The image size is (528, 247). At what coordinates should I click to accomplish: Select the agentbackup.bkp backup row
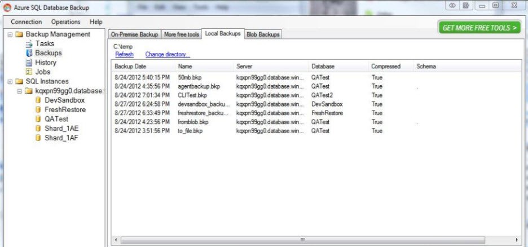pyautogui.click(x=316, y=86)
